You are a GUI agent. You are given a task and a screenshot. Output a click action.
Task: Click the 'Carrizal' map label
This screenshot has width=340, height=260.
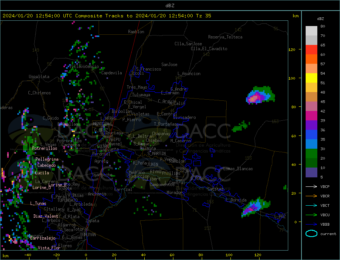coord(123,189)
